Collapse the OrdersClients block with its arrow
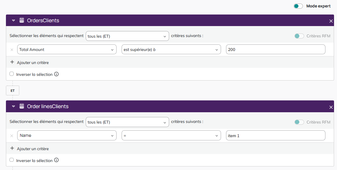 click(13, 21)
